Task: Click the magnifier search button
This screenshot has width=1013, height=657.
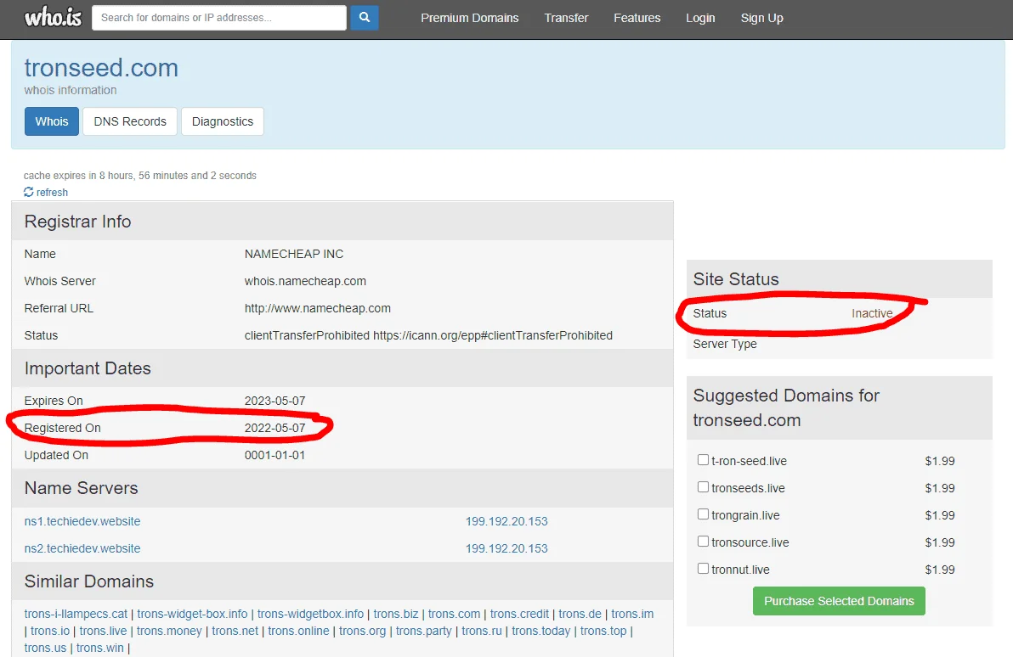Action: [x=365, y=18]
